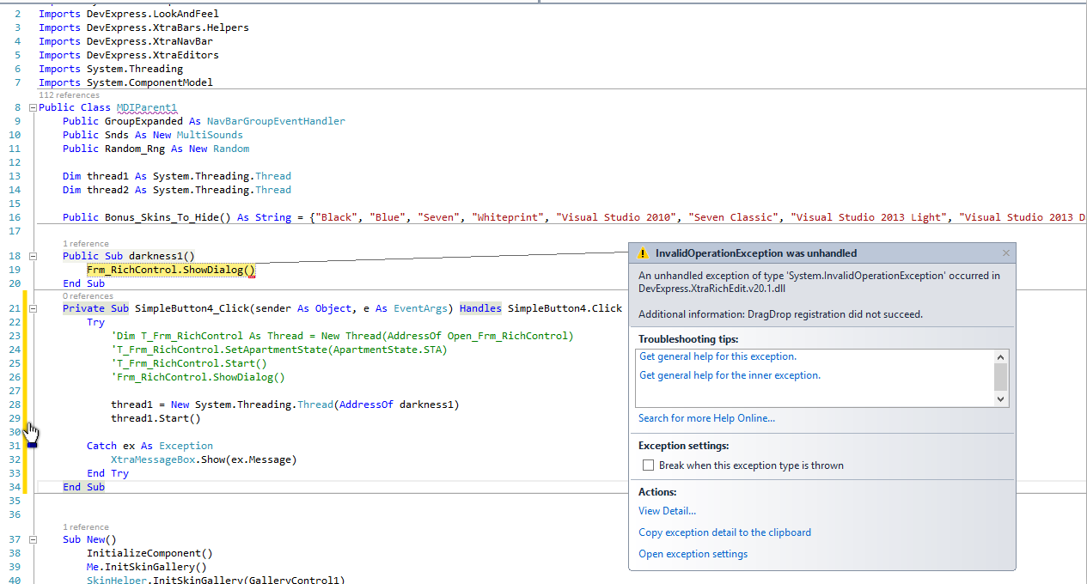The image size is (1087, 584).
Task: Collapse the SimpleButton4_Click Sub block
Action: (x=33, y=308)
